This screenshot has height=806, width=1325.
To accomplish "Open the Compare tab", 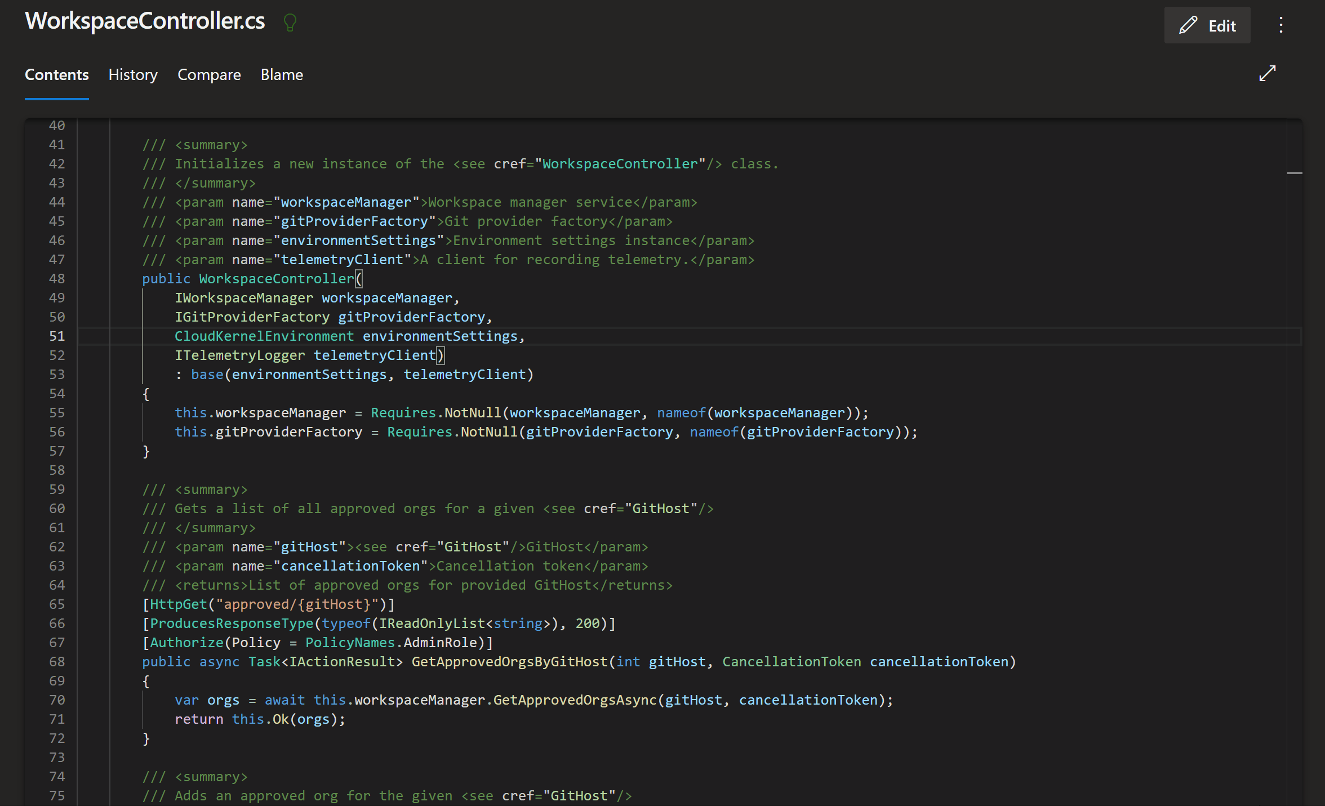I will tap(209, 75).
